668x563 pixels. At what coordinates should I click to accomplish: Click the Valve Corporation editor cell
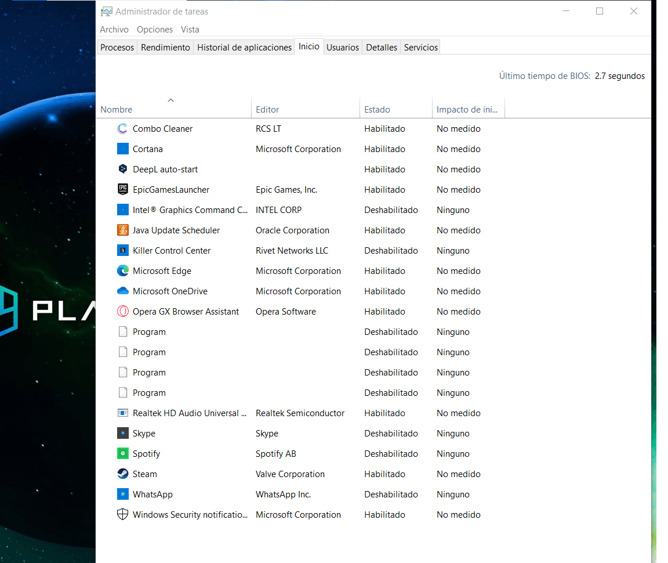coord(290,474)
